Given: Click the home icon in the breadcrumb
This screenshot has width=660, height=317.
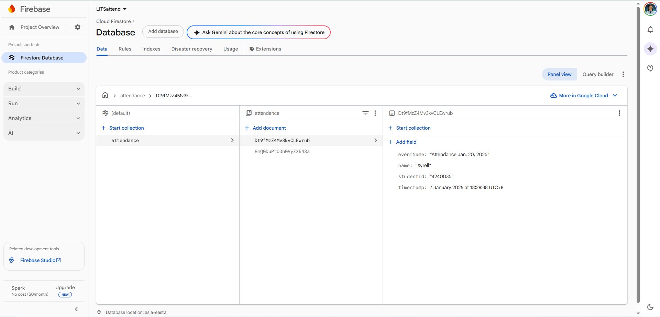Looking at the screenshot, I should [x=105, y=95].
